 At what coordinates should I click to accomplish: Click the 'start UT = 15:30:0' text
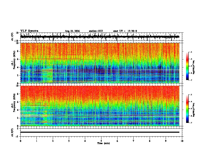click(x=125, y=31)
